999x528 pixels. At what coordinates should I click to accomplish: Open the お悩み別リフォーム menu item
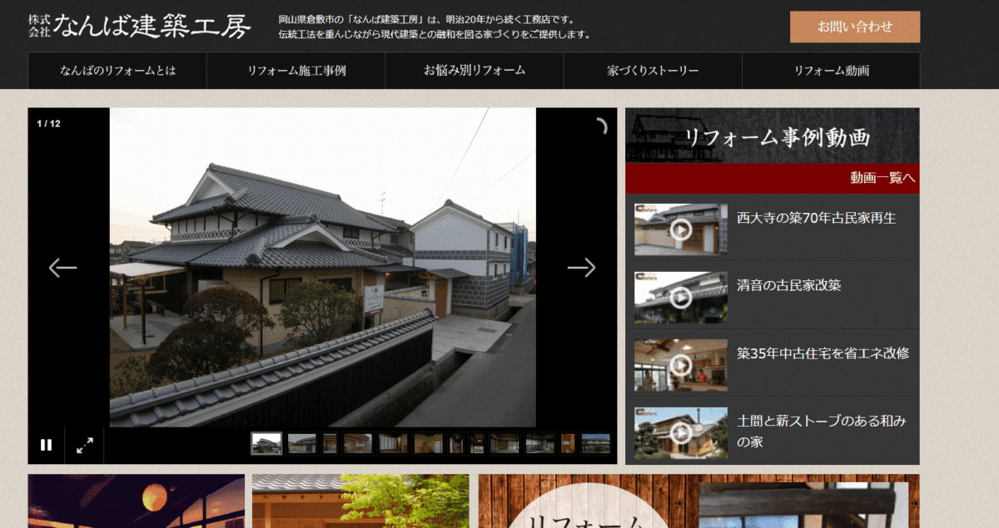[x=475, y=71]
